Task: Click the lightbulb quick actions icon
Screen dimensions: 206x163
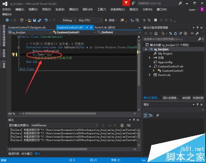Action: 13,55
